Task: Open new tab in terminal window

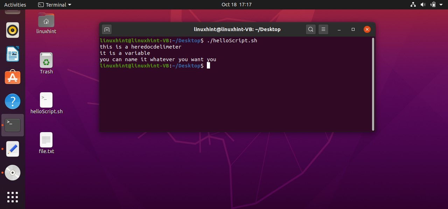Action: point(107,29)
